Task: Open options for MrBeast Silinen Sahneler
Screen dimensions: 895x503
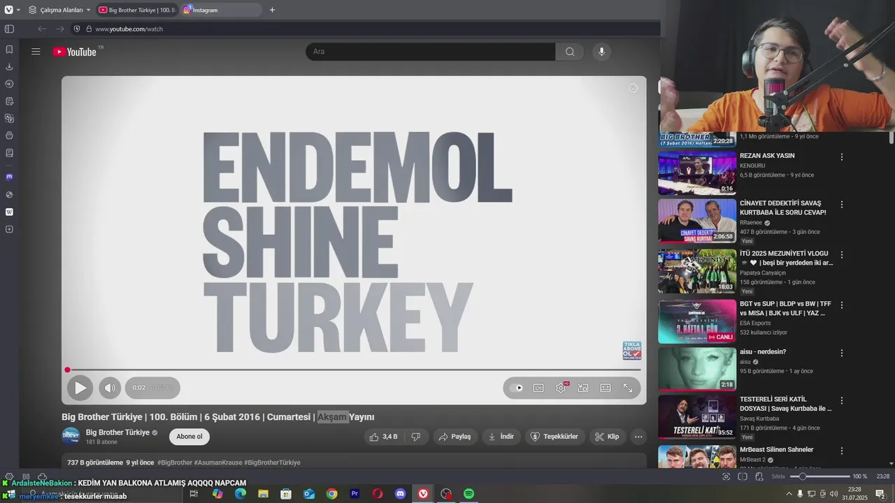Action: pos(842,451)
